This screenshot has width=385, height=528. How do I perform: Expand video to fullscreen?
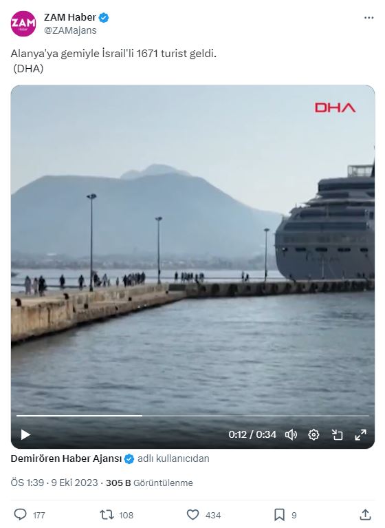pyautogui.click(x=360, y=434)
